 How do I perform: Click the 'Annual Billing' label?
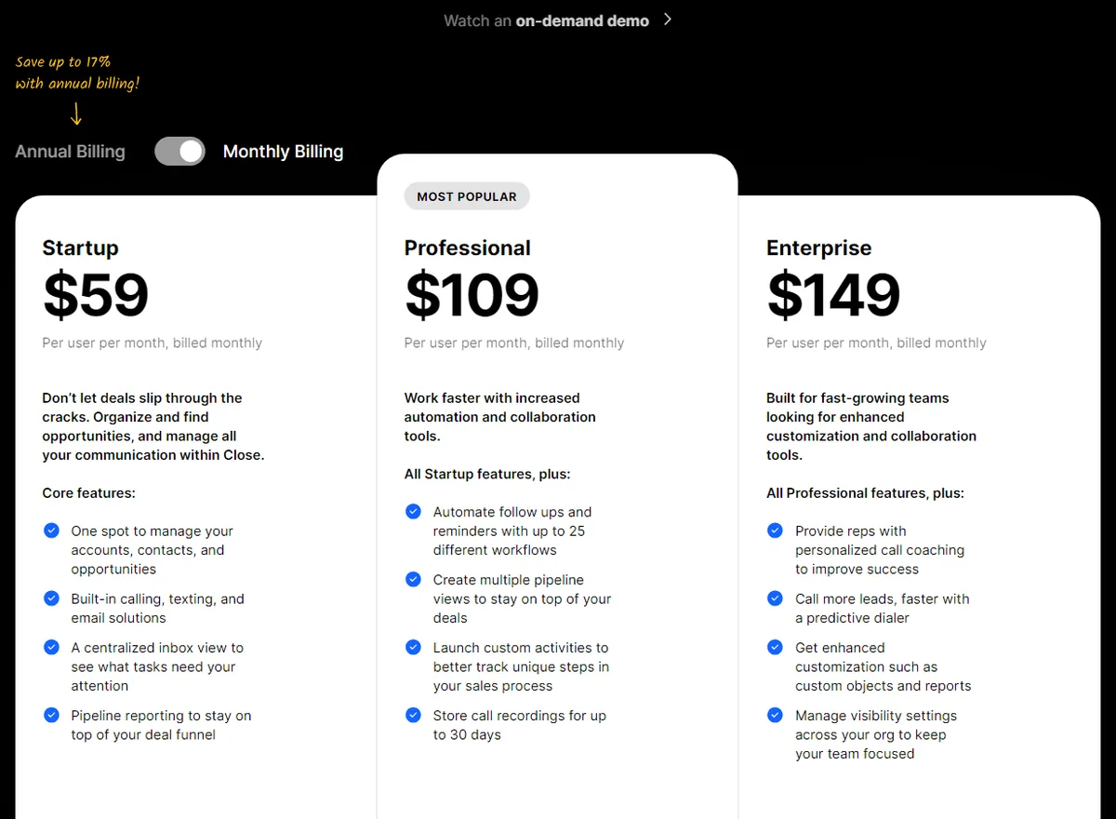(69, 151)
